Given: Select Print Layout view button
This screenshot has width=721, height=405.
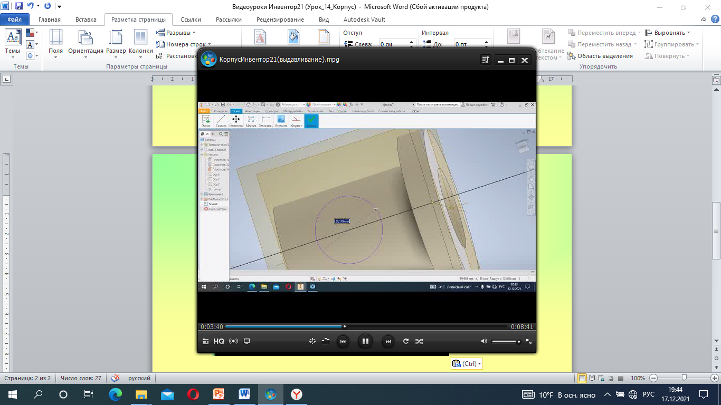Looking at the screenshot, I should [x=582, y=378].
